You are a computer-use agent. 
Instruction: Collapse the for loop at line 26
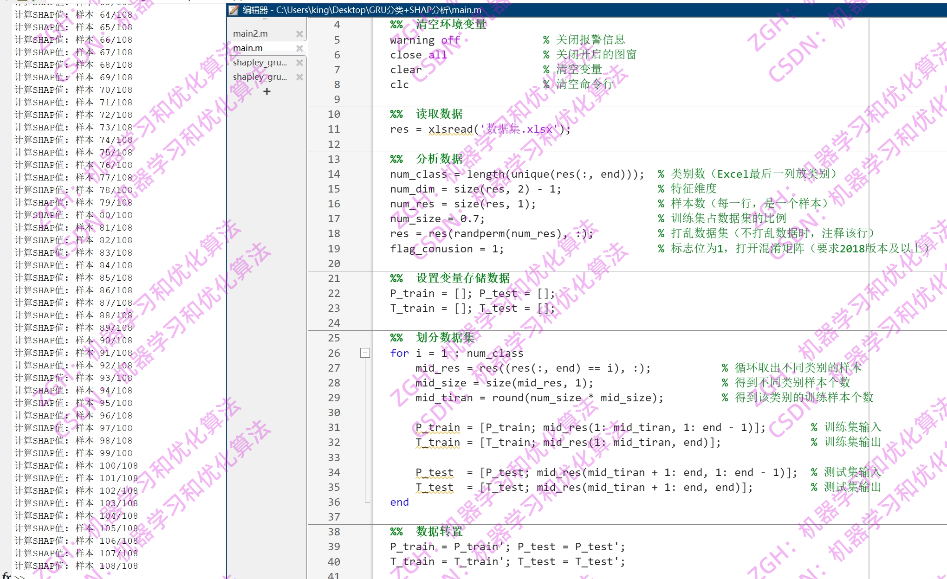pos(365,353)
